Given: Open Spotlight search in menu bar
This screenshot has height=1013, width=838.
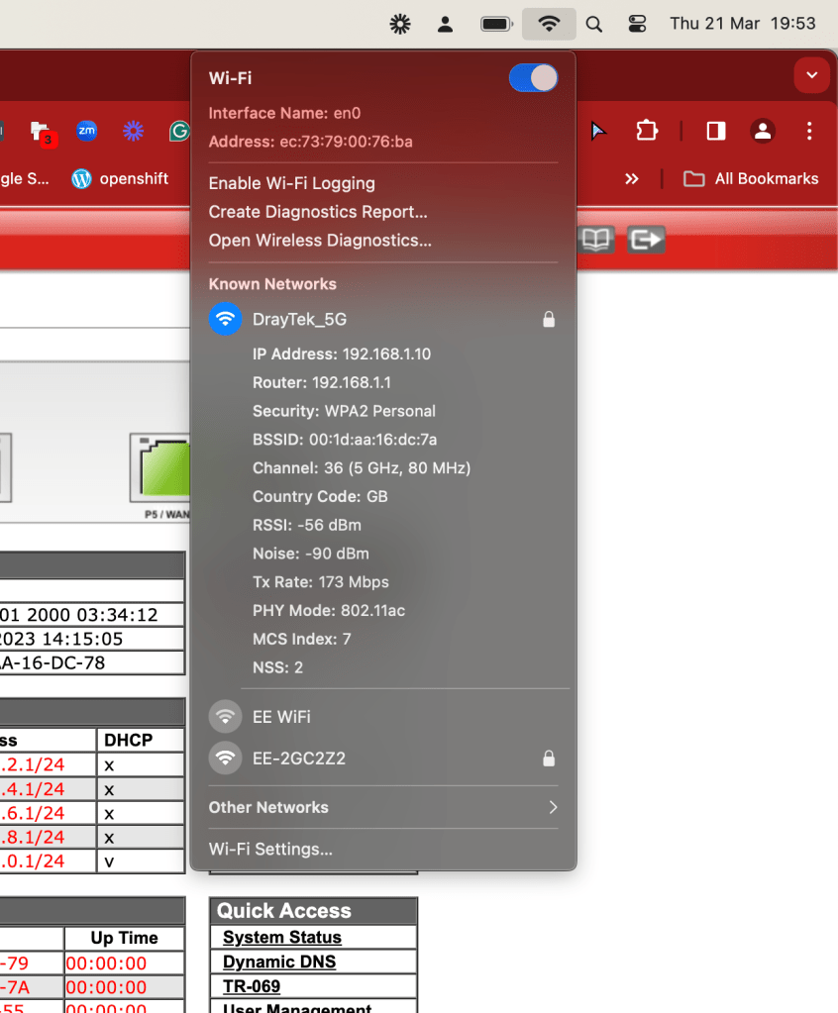Looking at the screenshot, I should pos(593,25).
